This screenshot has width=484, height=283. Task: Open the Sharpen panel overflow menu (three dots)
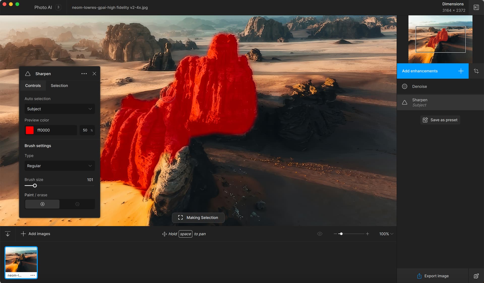(84, 74)
